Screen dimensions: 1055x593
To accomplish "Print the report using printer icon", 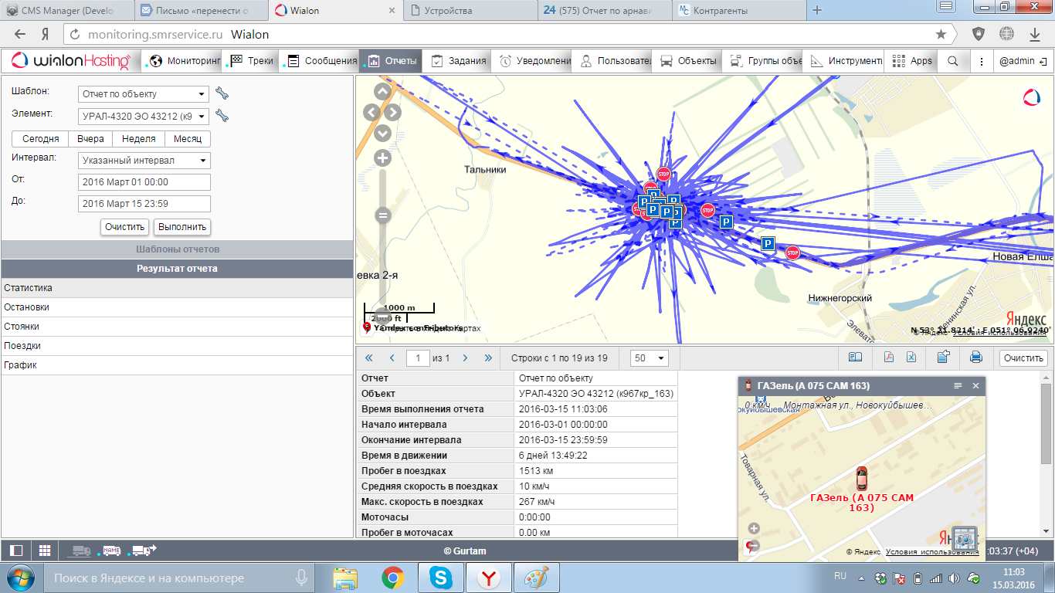I will point(975,357).
